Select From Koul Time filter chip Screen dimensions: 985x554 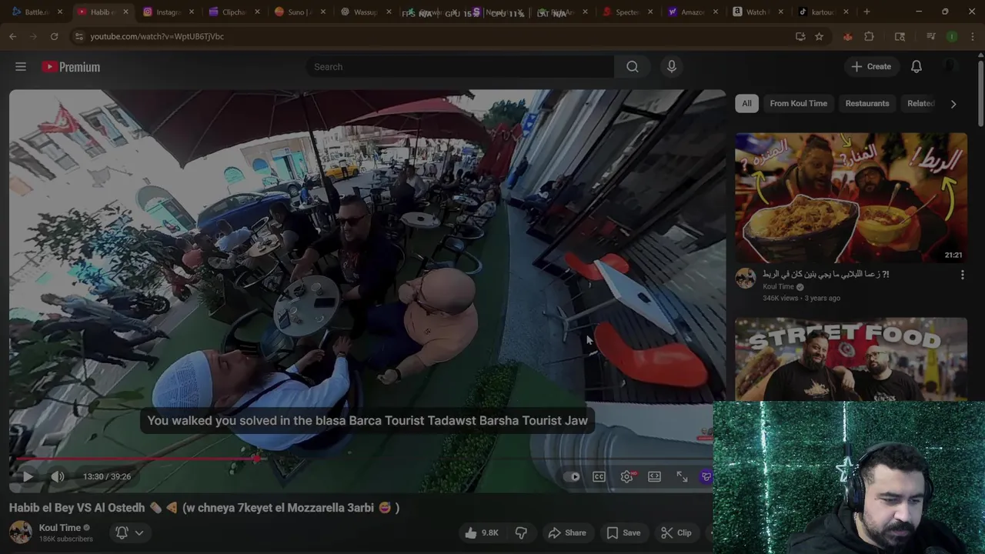[x=799, y=103]
